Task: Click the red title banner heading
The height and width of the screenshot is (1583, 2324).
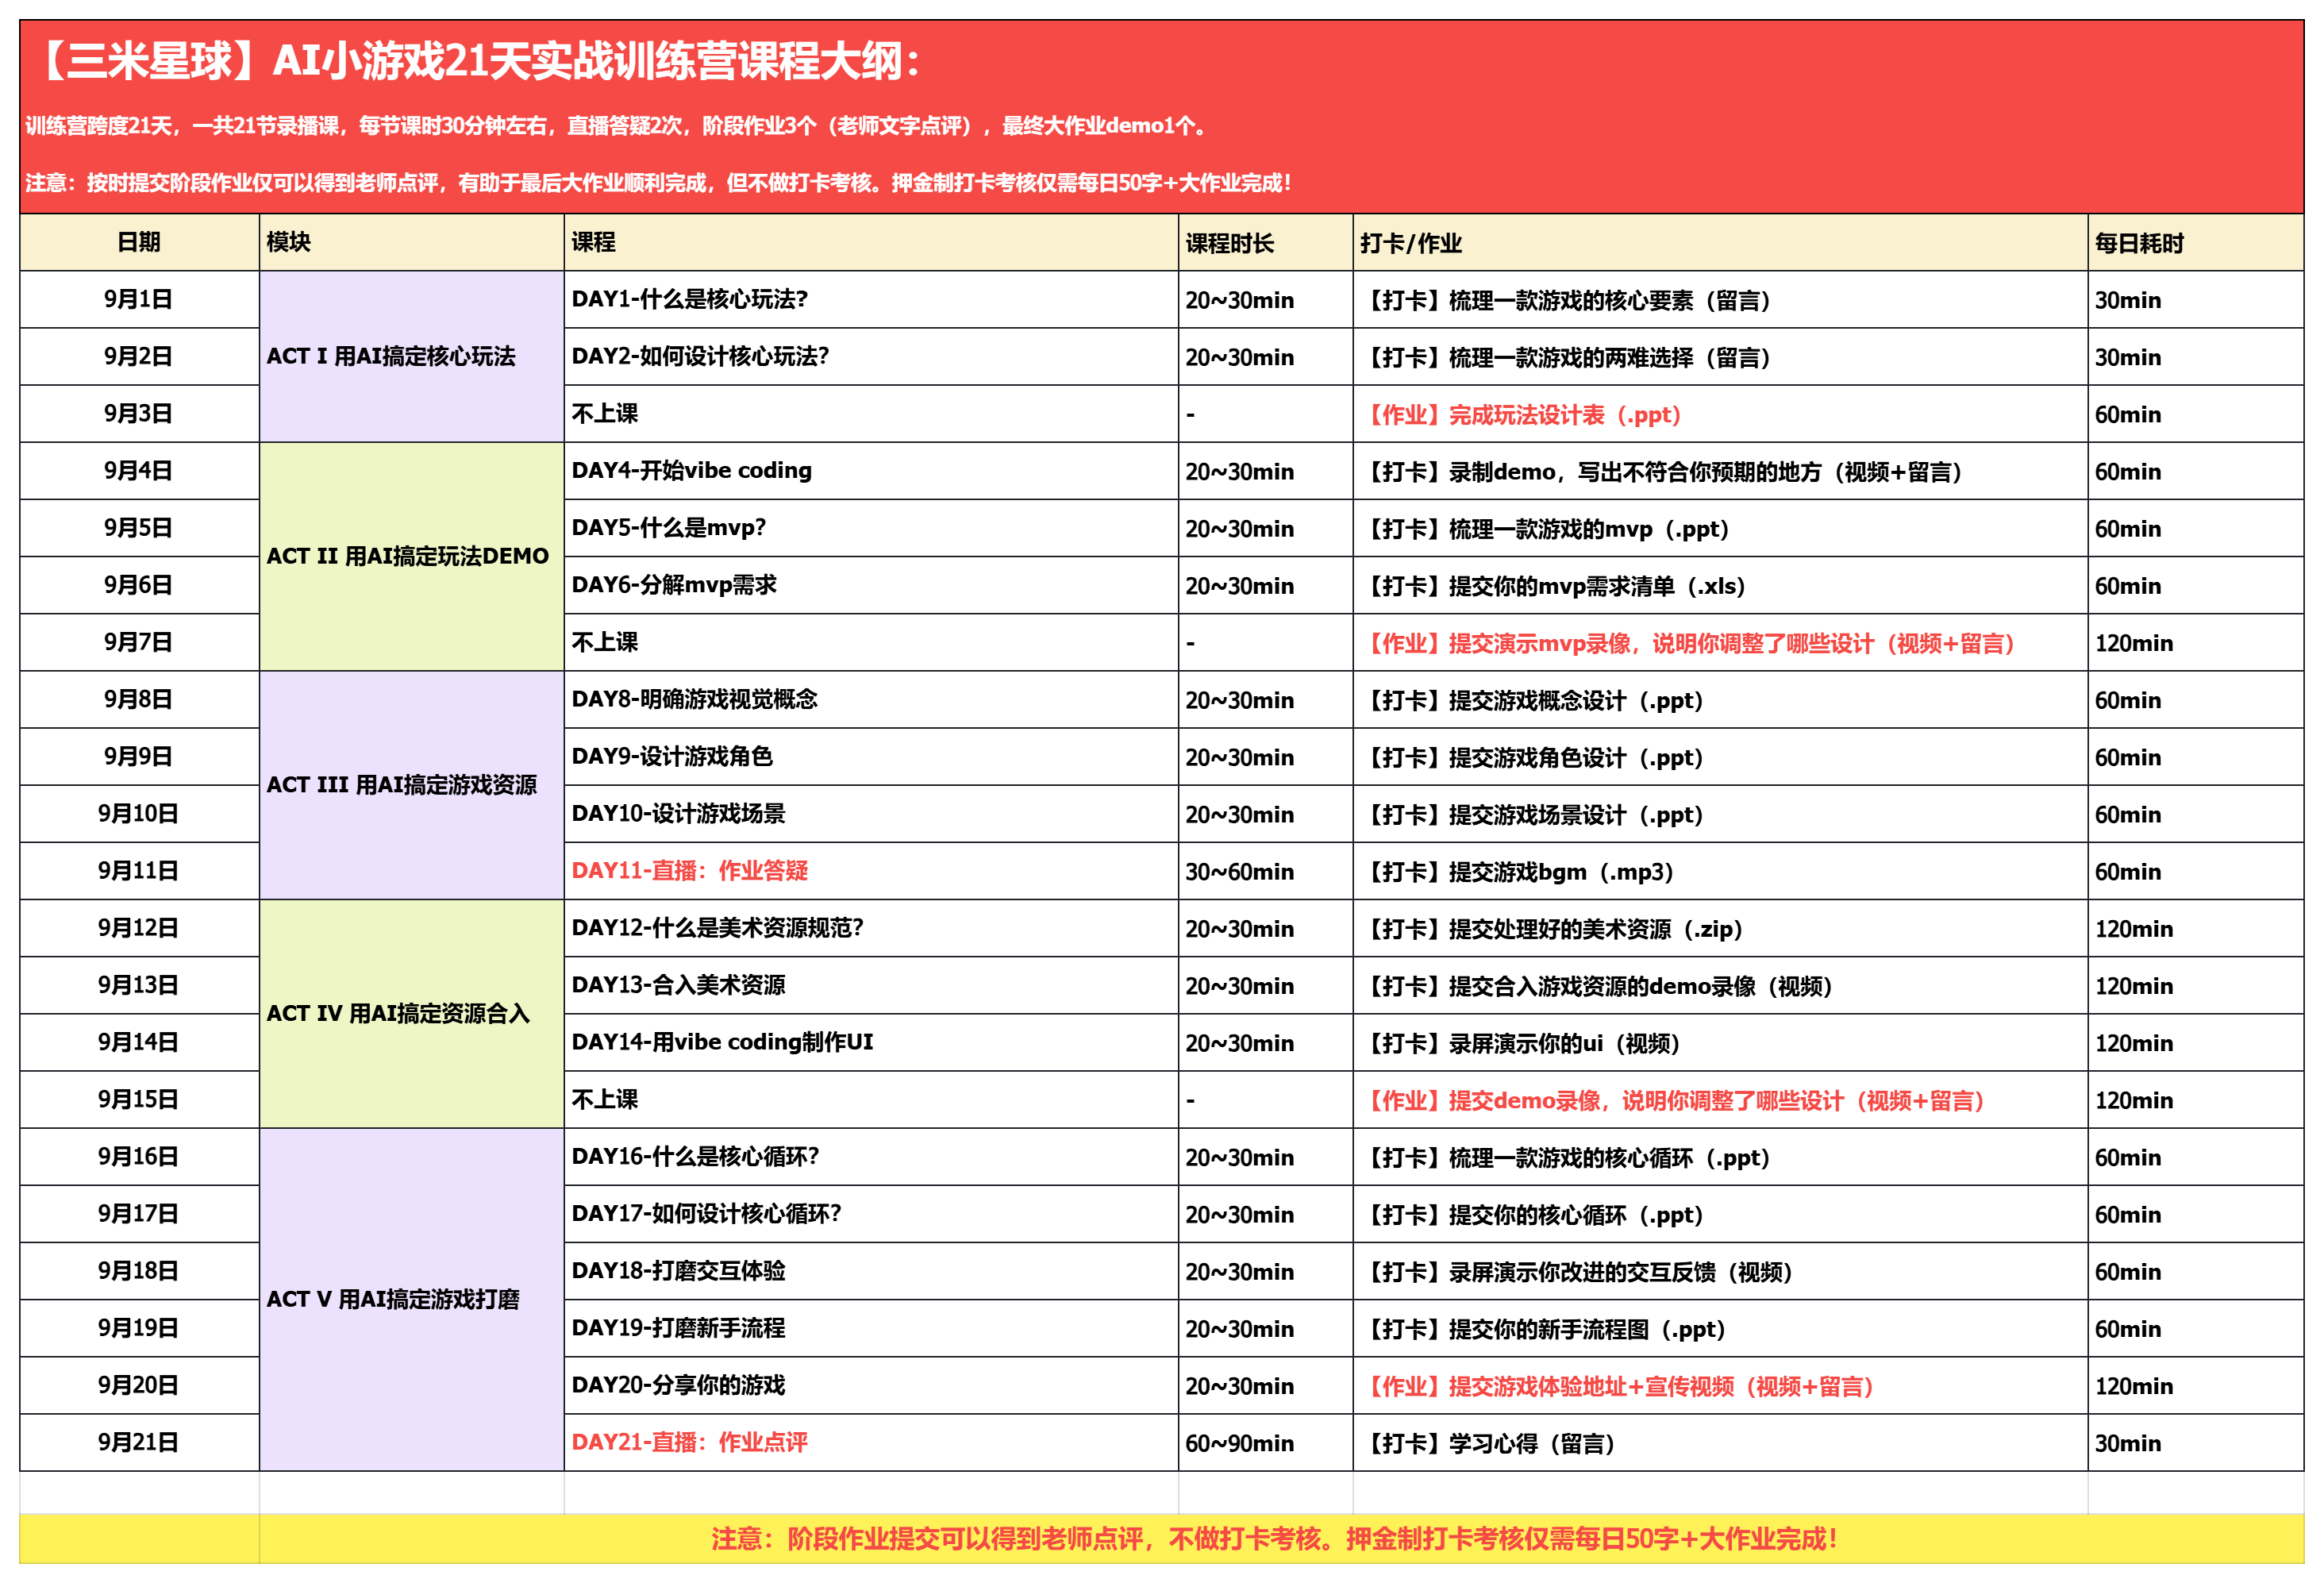Action: pyautogui.click(x=480, y=62)
